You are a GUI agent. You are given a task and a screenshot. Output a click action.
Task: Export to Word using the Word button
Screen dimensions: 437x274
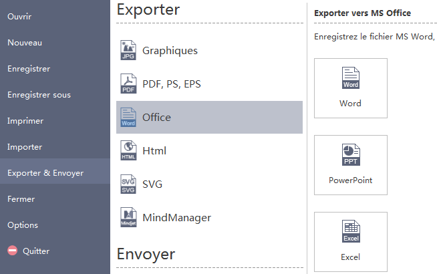[x=350, y=88]
